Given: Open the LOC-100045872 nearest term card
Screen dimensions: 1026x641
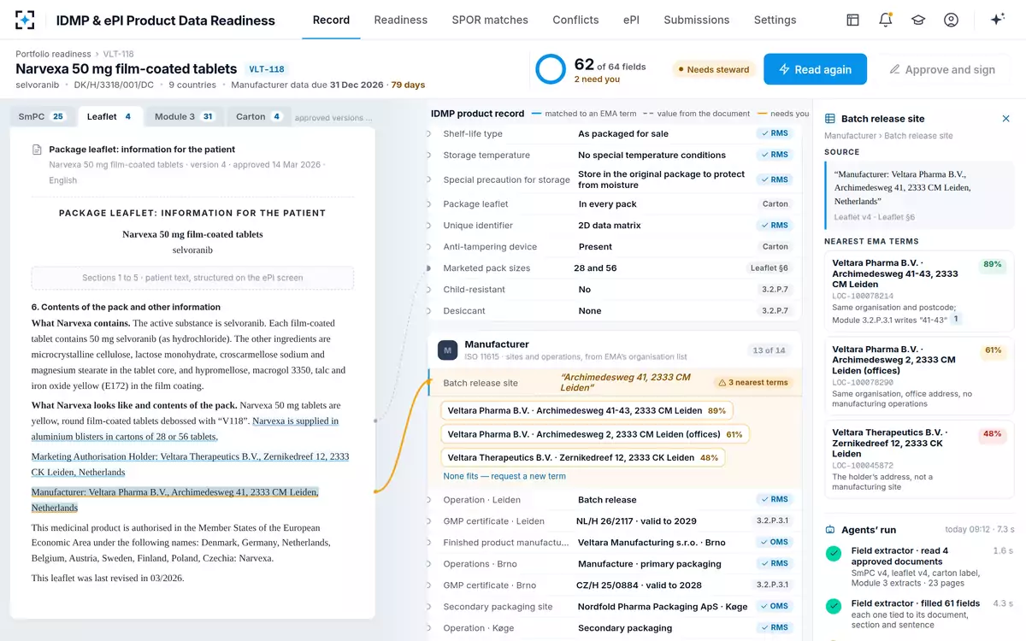Looking at the screenshot, I should tap(919, 459).
